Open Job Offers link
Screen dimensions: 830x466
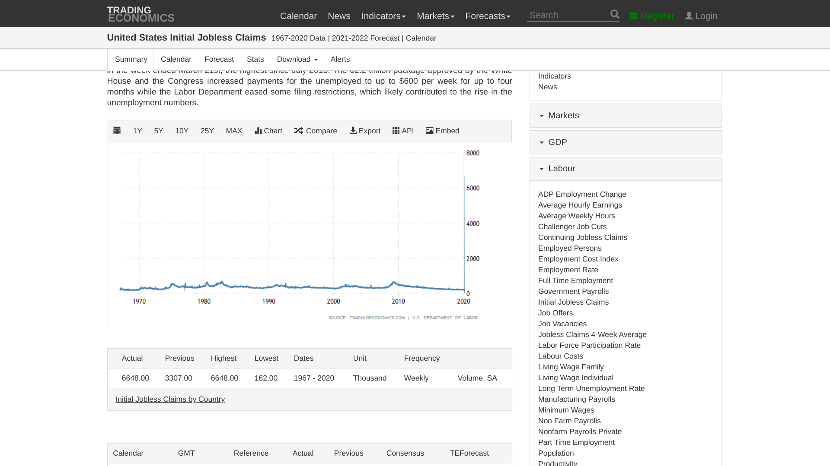tap(555, 313)
